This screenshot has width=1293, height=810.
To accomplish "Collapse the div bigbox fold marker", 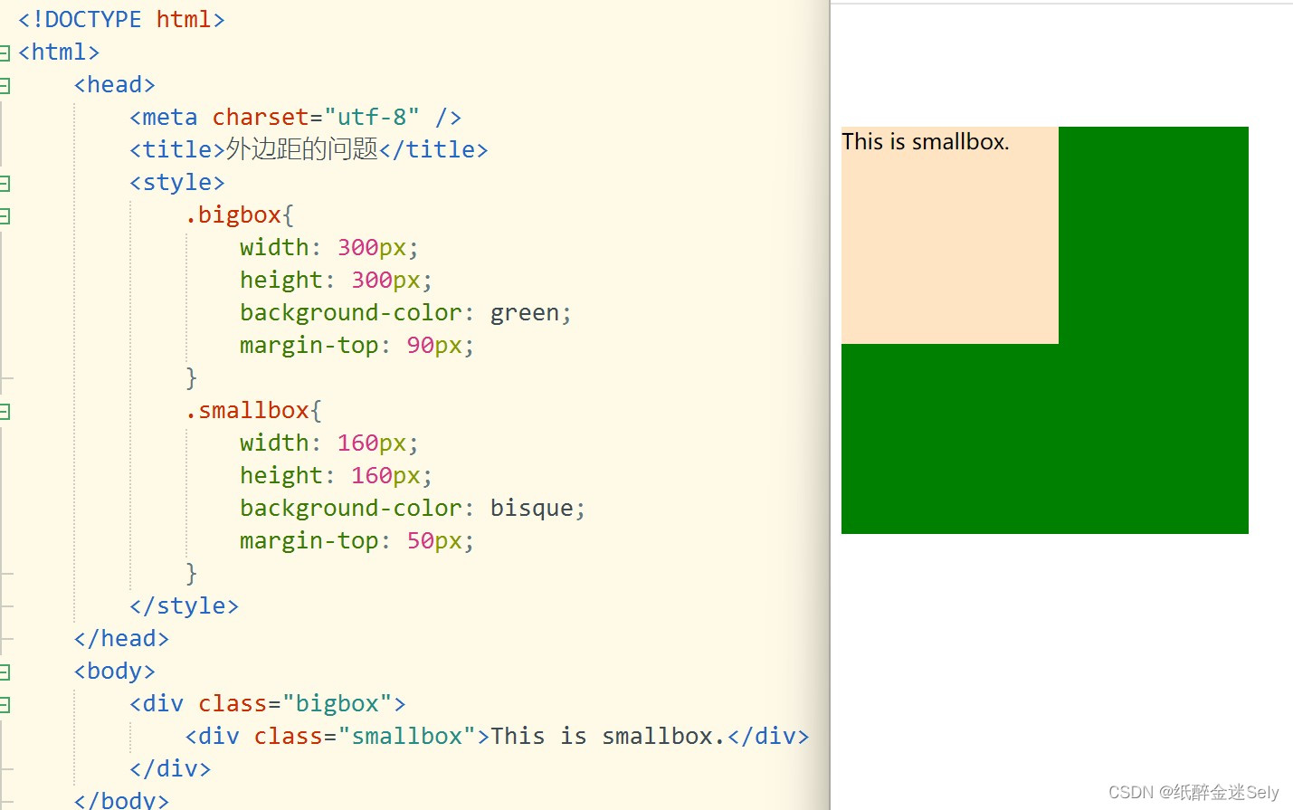I will pyautogui.click(x=4, y=705).
